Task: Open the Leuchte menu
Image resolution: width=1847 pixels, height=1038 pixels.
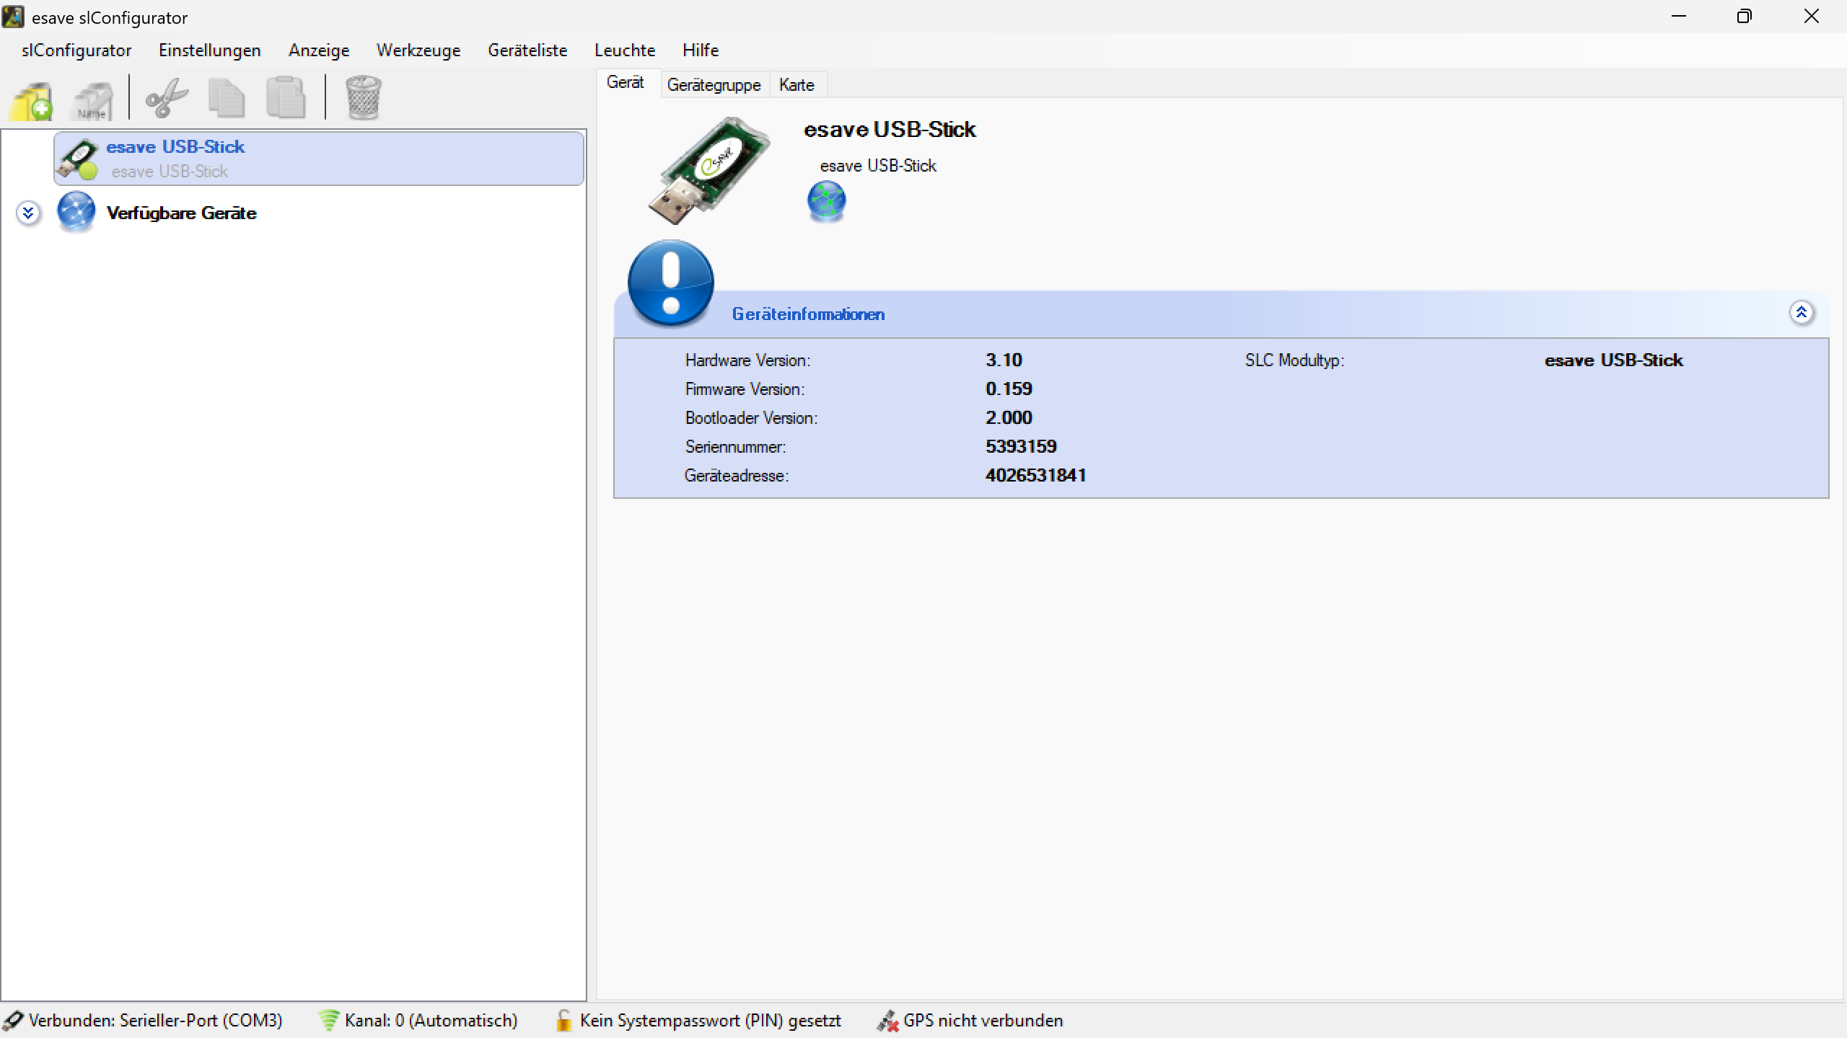Action: [625, 50]
